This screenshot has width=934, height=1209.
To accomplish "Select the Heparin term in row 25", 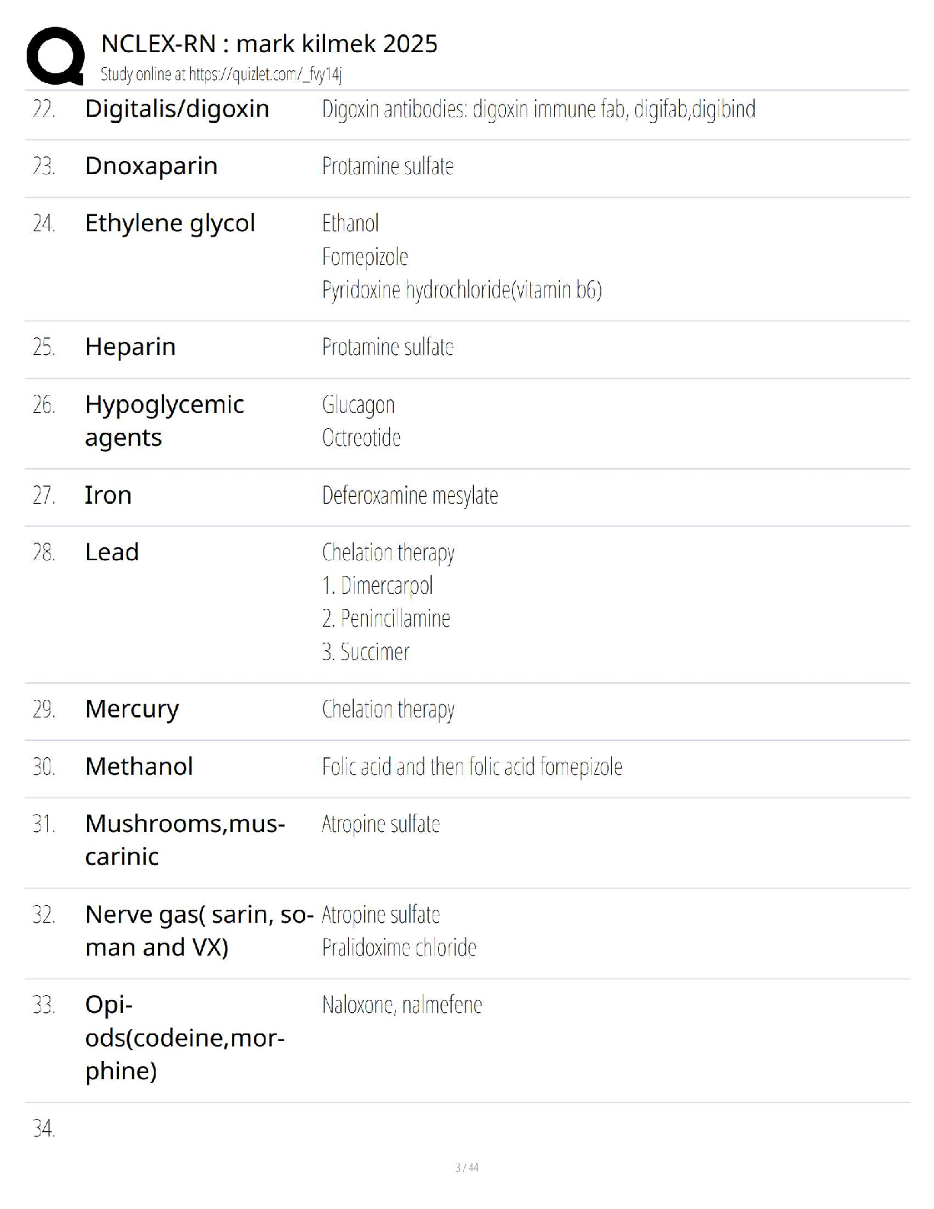I will [130, 347].
